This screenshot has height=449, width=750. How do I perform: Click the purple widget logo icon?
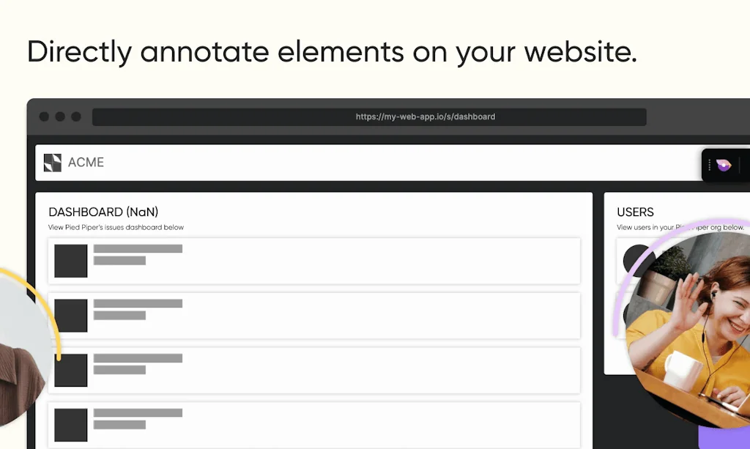pyautogui.click(x=724, y=166)
